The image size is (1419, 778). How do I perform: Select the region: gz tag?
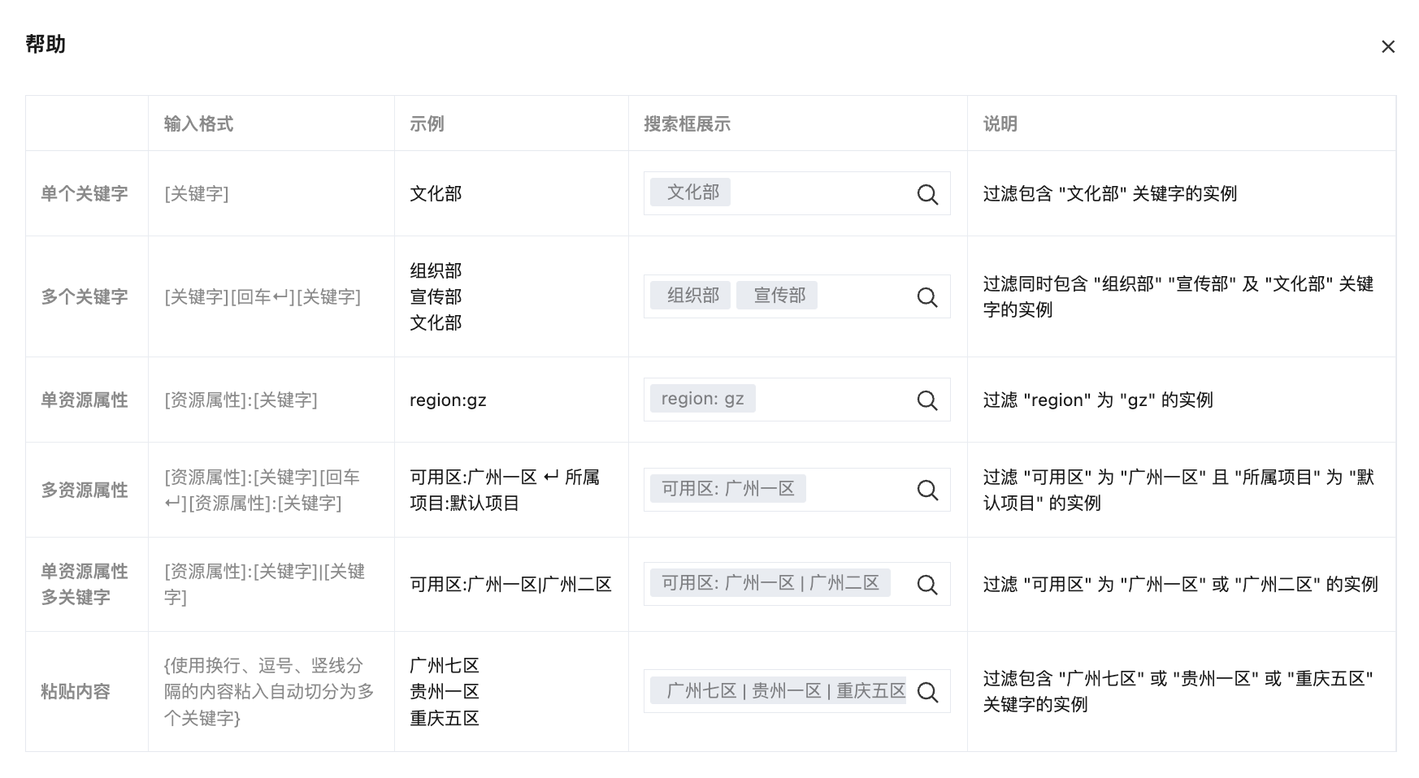click(703, 398)
